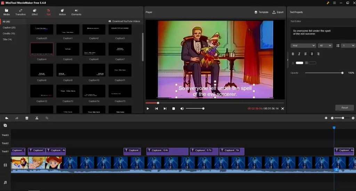Click the split (scissors) tool in timeline toolbar

click(x=37, y=118)
